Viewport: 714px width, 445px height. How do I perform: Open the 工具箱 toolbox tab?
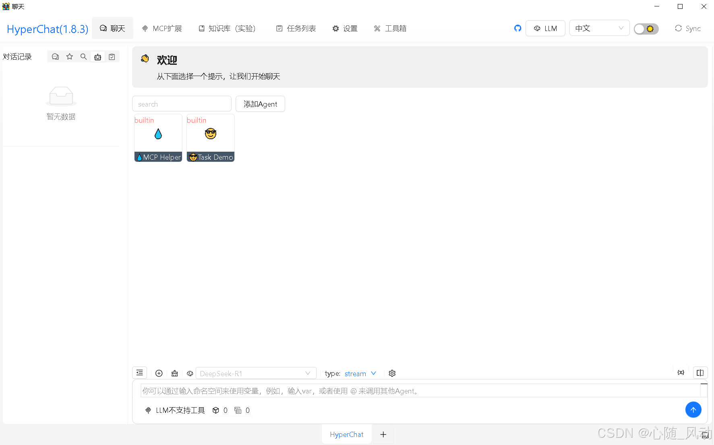[390, 28]
